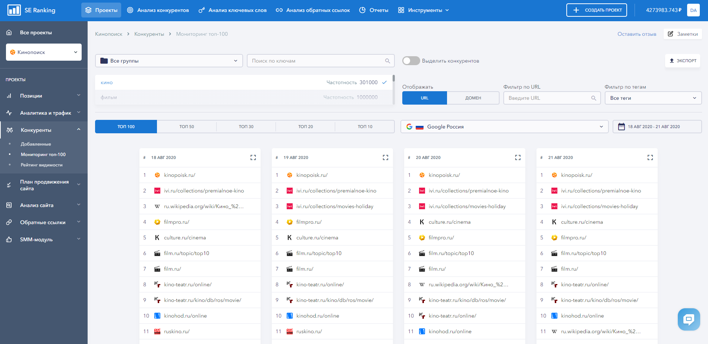Open Добавленные under Конкуренты
Viewport: 708px width, 344px height.
pyautogui.click(x=36, y=144)
